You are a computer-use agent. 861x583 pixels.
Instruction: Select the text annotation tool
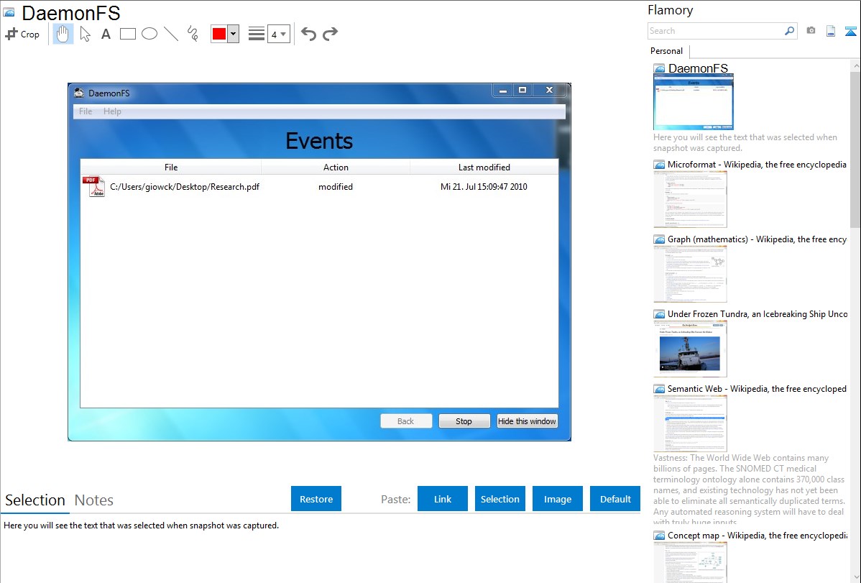(x=106, y=34)
